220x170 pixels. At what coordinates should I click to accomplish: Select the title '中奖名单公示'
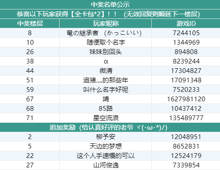[110, 5]
